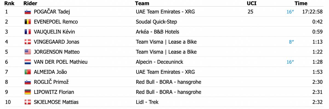Open rider page for EVENEPOEL Remco
Image resolution: width=329 pixels, height=109 pixels.
click(x=56, y=22)
